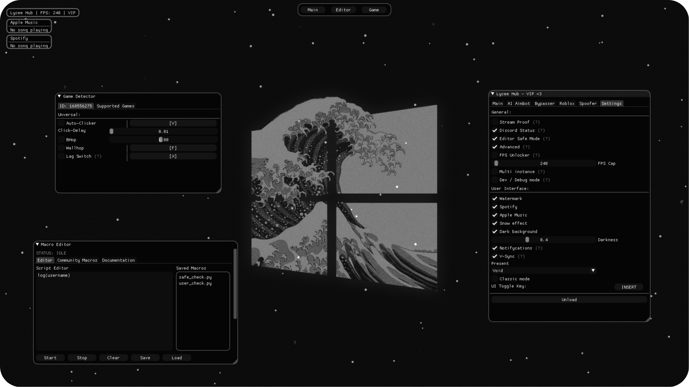Switch to the Supported Games tab

(x=116, y=106)
